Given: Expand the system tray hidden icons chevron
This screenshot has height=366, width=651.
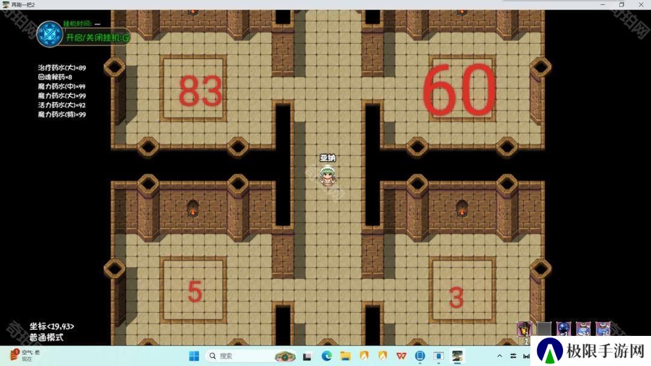Looking at the screenshot, I should 500,356.
